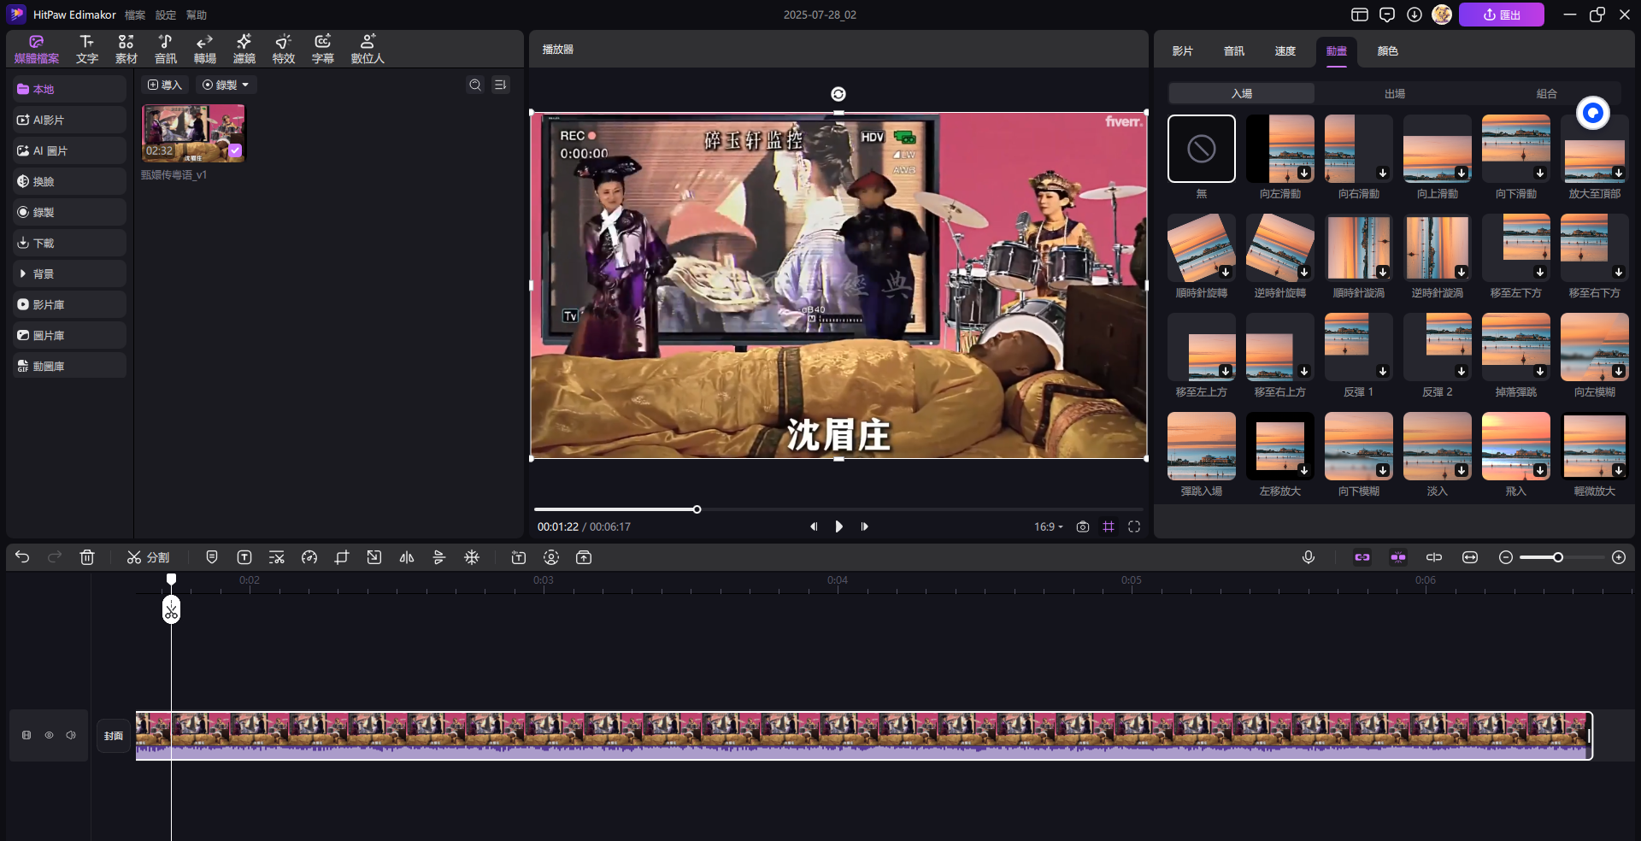The width and height of the screenshot is (1641, 841).
Task: Click the 封面 cover button
Action: tap(114, 735)
